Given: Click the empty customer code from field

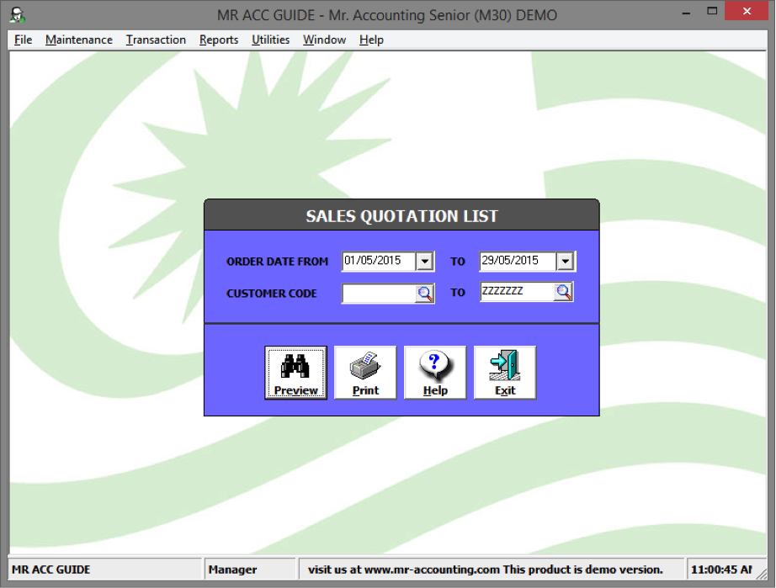Looking at the screenshot, I should pos(379,294).
